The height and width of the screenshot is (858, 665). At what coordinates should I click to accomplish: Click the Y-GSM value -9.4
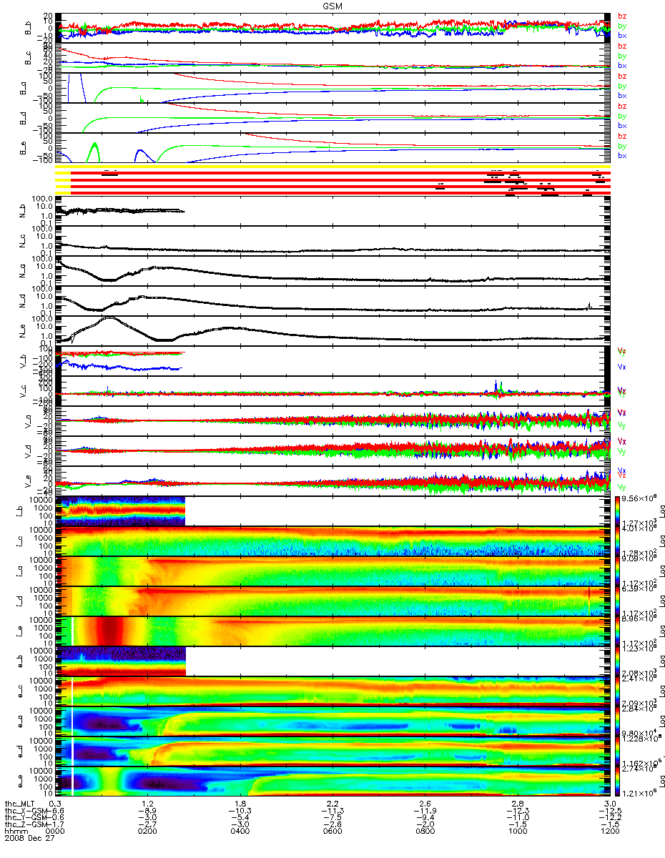(425, 817)
